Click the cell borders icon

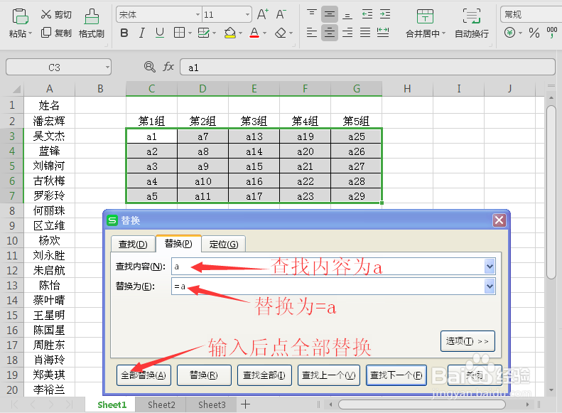point(179,33)
